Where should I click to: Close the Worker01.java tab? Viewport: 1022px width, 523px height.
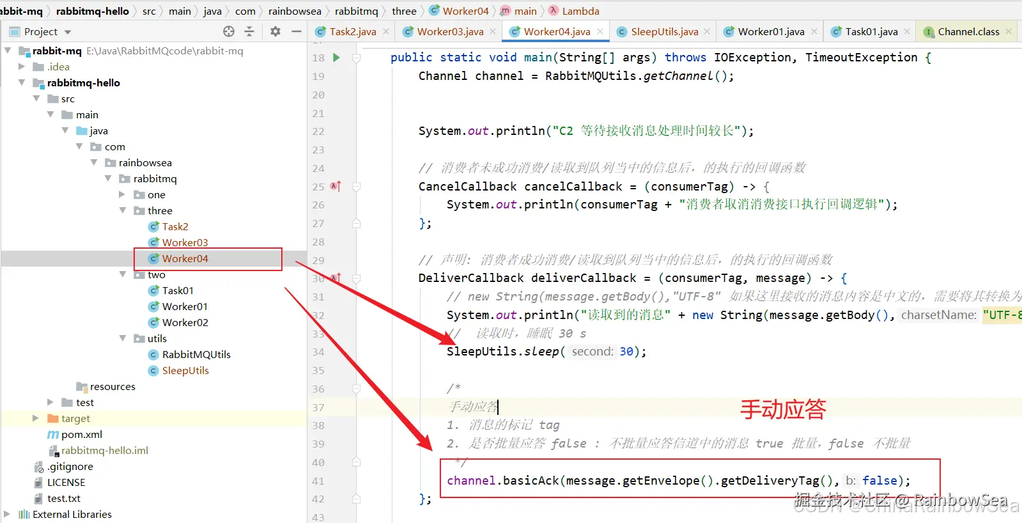pos(814,31)
